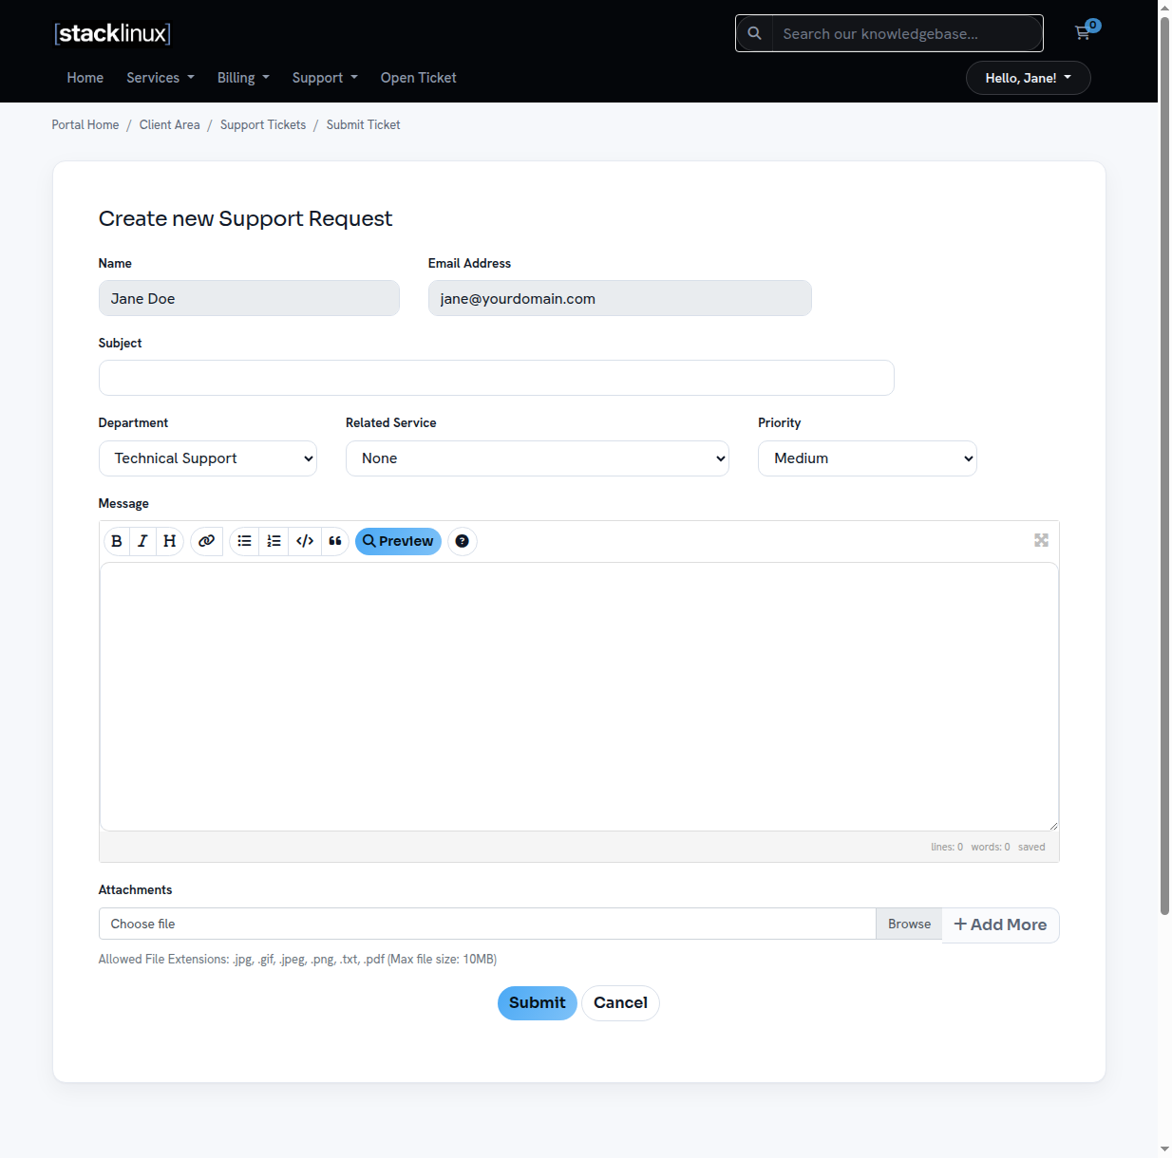Toggle fullscreen editor mode icon

(x=1041, y=540)
